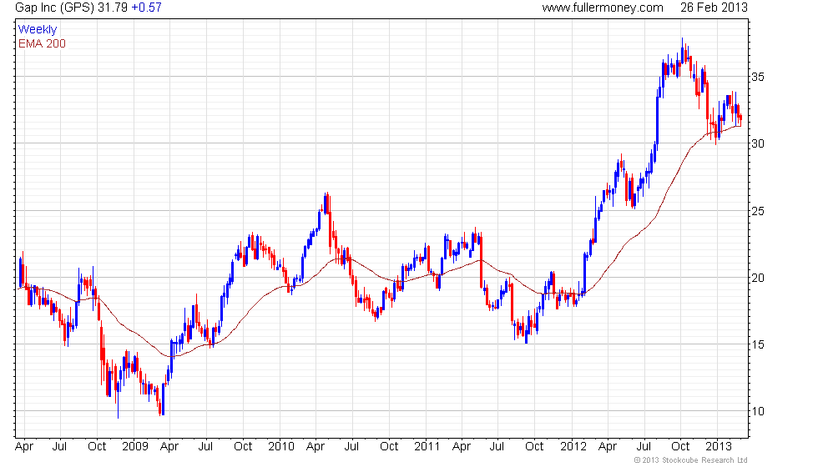The width and height of the screenshot is (818, 467).
Task: Click the y-axis label 35
Action: (758, 77)
